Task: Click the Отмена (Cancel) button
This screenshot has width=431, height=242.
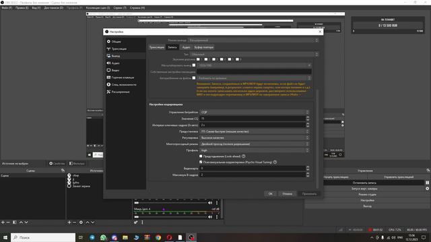Action: click(288, 194)
